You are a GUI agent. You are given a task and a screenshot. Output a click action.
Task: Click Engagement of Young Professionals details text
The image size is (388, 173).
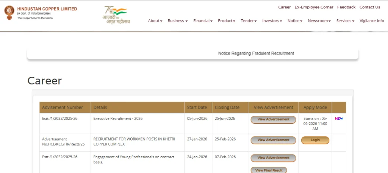click(134, 160)
